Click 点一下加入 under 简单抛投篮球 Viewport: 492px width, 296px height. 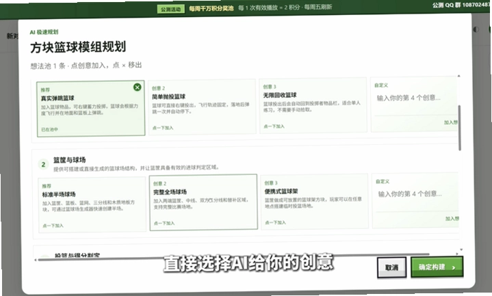tap(163, 128)
